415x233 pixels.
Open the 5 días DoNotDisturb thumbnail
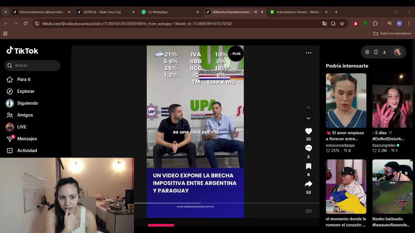pos(392,101)
